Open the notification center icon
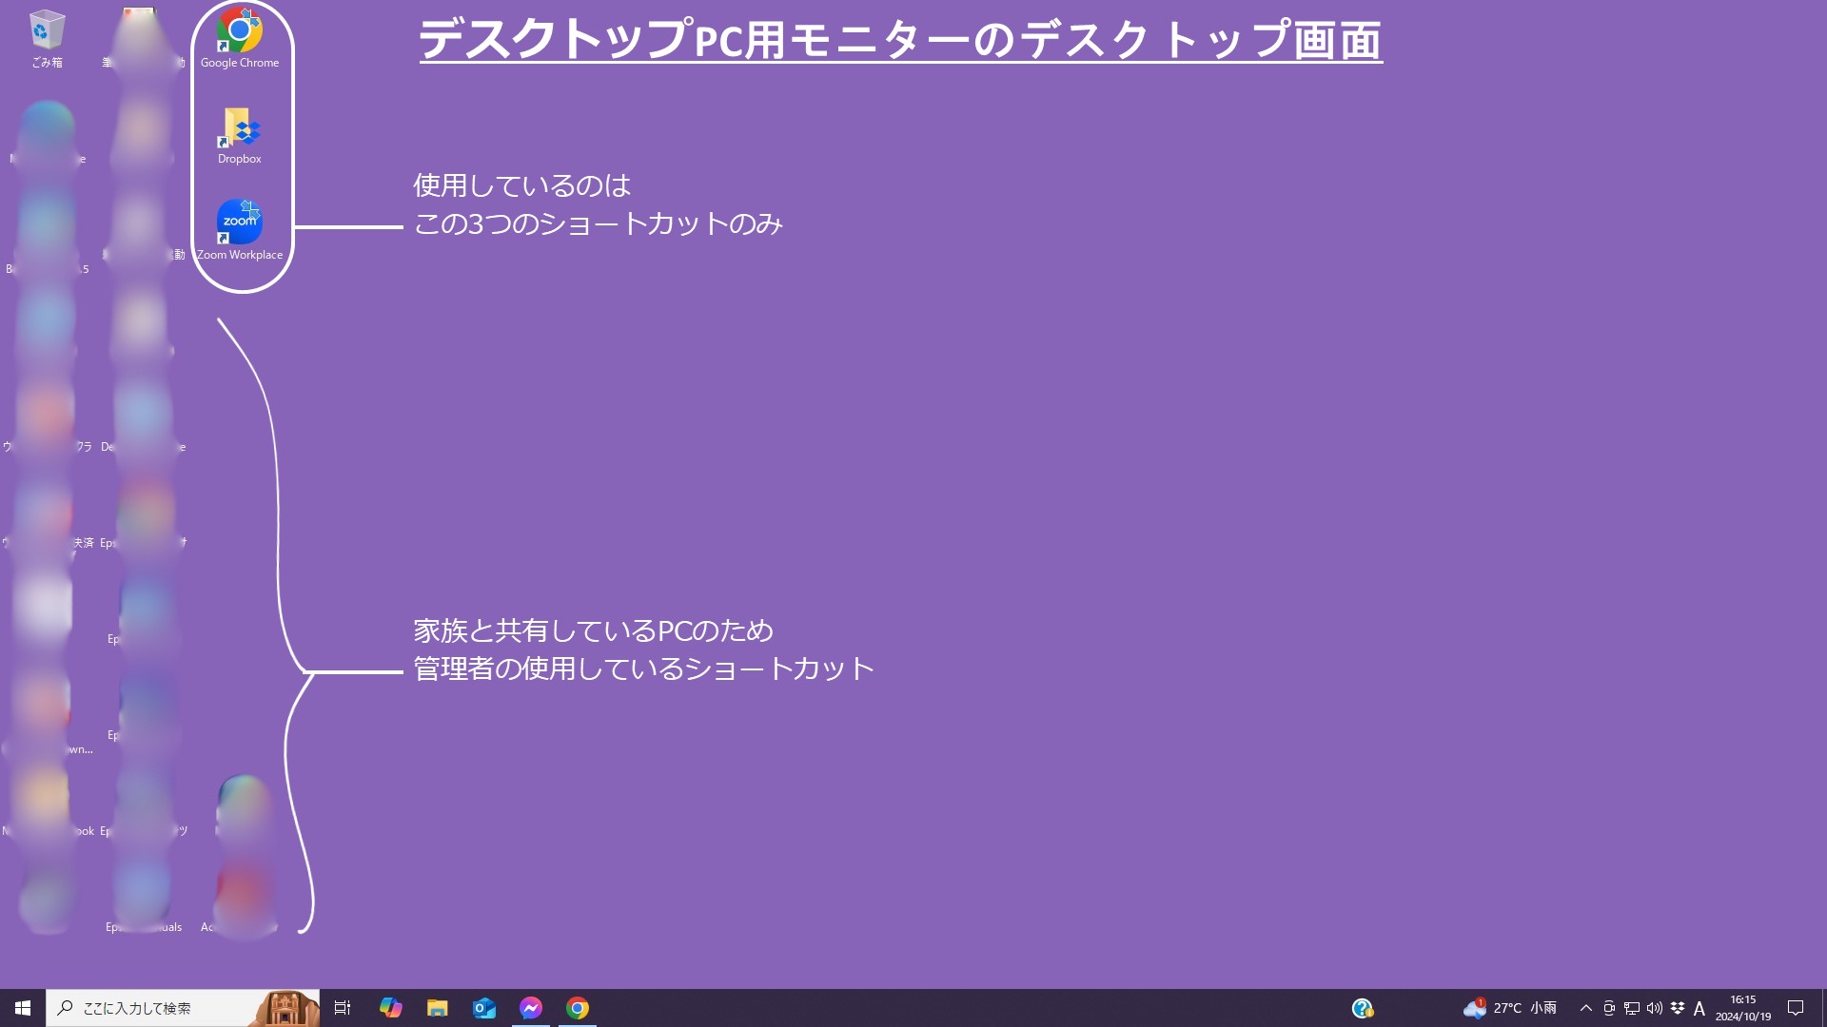Screen dimensions: 1827x1027 click(x=1796, y=1008)
